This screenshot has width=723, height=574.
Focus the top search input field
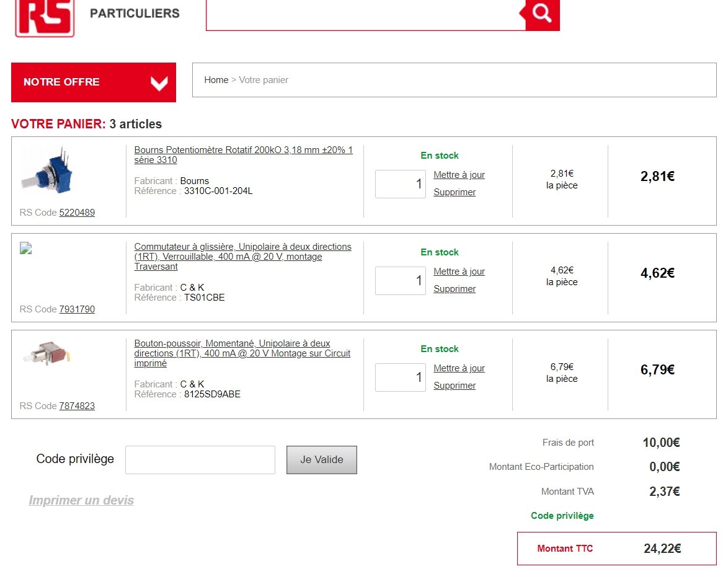click(366, 15)
